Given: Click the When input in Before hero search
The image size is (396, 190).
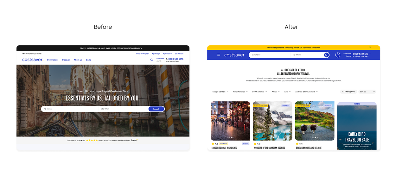Looking at the screenshot, I should click(x=124, y=109).
